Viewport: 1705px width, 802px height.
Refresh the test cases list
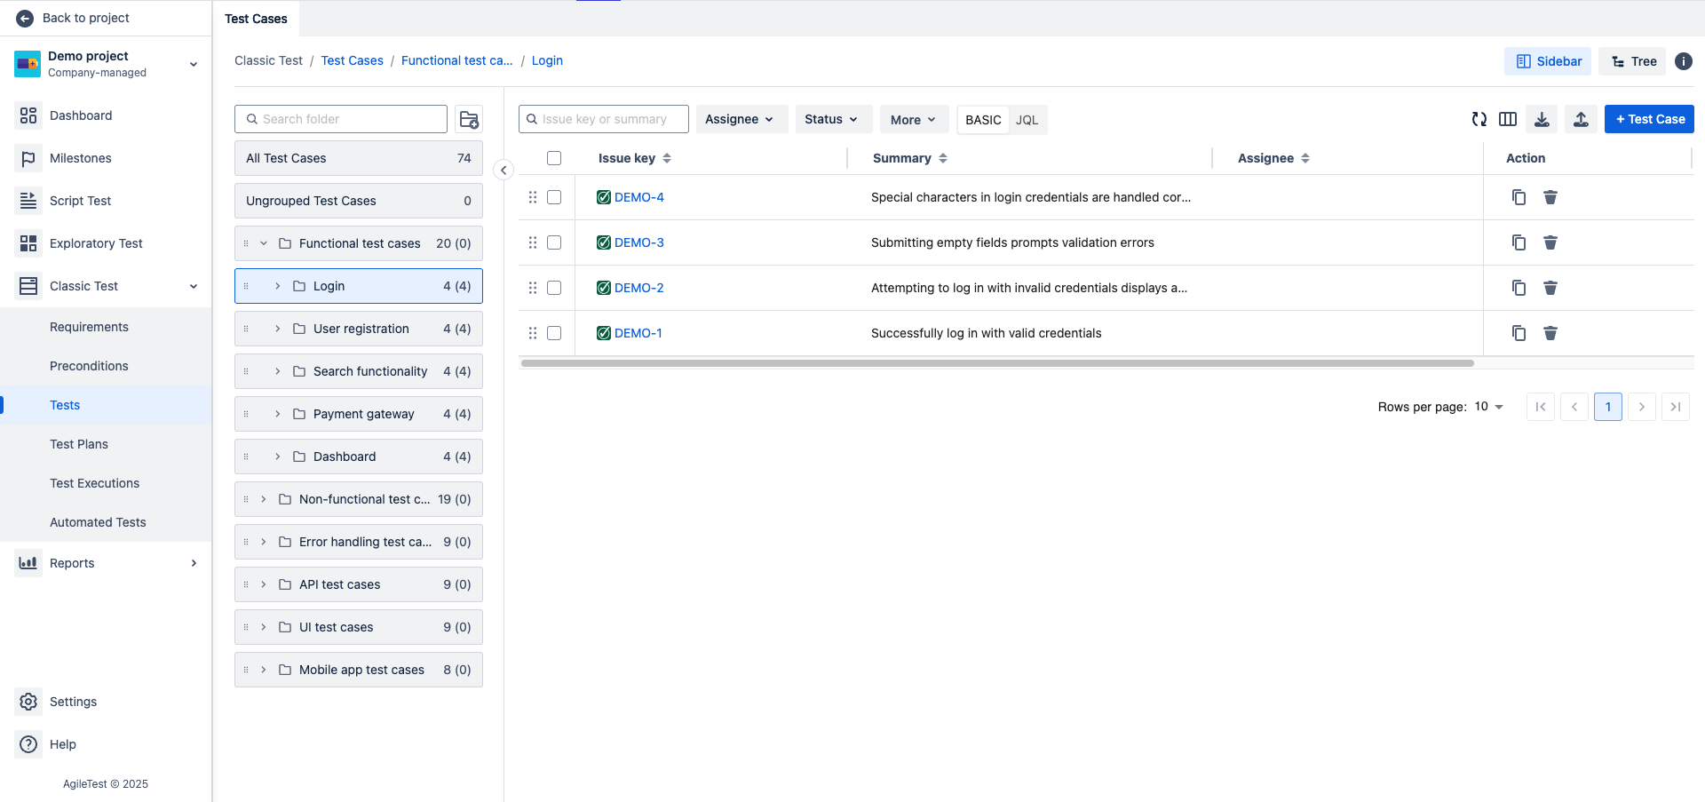pos(1479,119)
